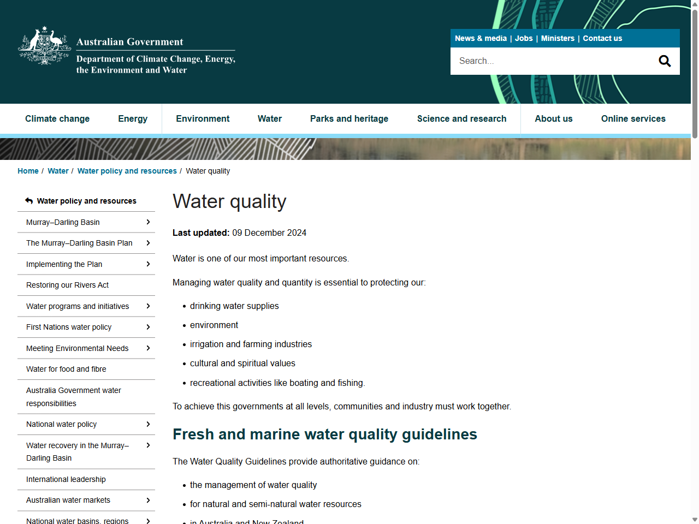Expand Water recovery in the Murray–Darling Basin
This screenshot has width=699, height=524.
147,445
